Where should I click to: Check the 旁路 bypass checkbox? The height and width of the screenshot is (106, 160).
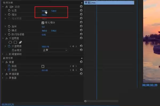click(x=43, y=66)
